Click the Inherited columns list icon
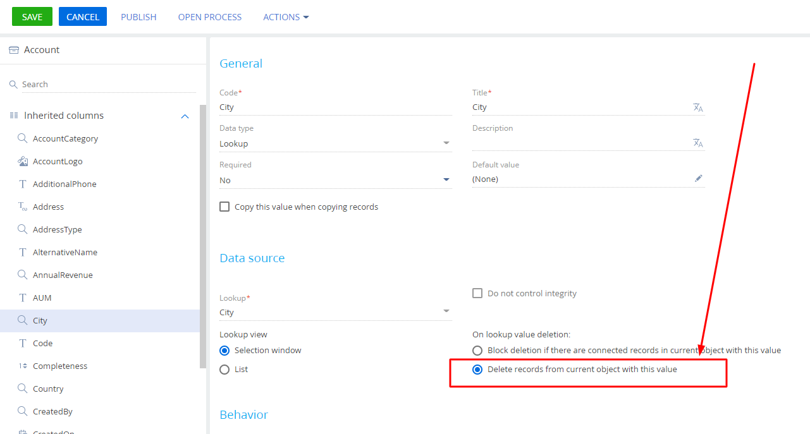The width and height of the screenshot is (810, 434). tap(14, 116)
